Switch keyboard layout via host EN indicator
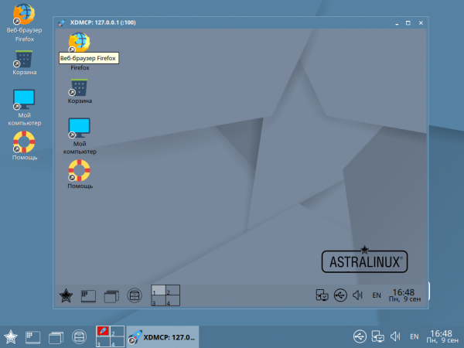464x348 pixels. [x=415, y=336]
